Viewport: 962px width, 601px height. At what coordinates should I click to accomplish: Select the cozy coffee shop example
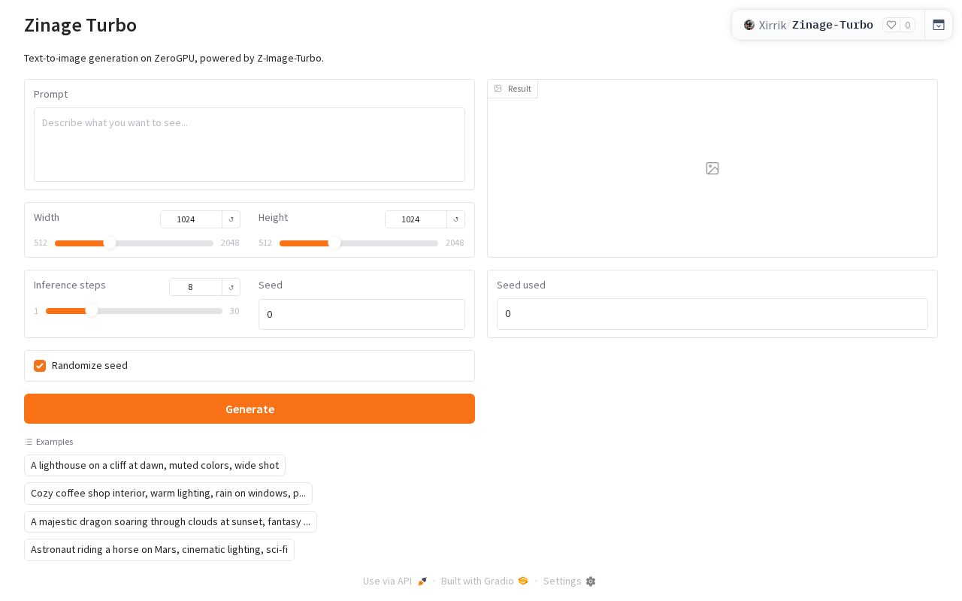(x=168, y=494)
